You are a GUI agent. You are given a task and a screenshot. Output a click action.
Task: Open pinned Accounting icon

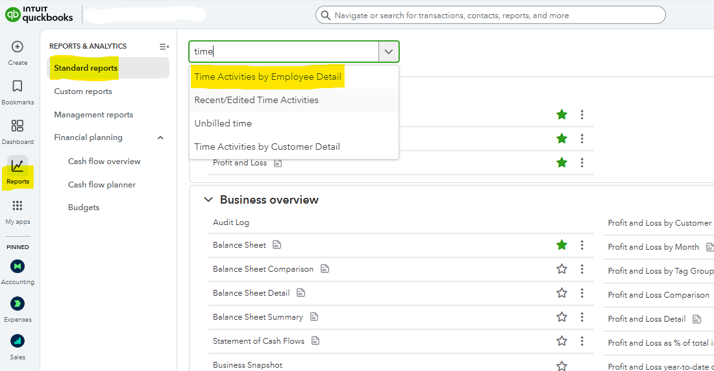tap(18, 267)
